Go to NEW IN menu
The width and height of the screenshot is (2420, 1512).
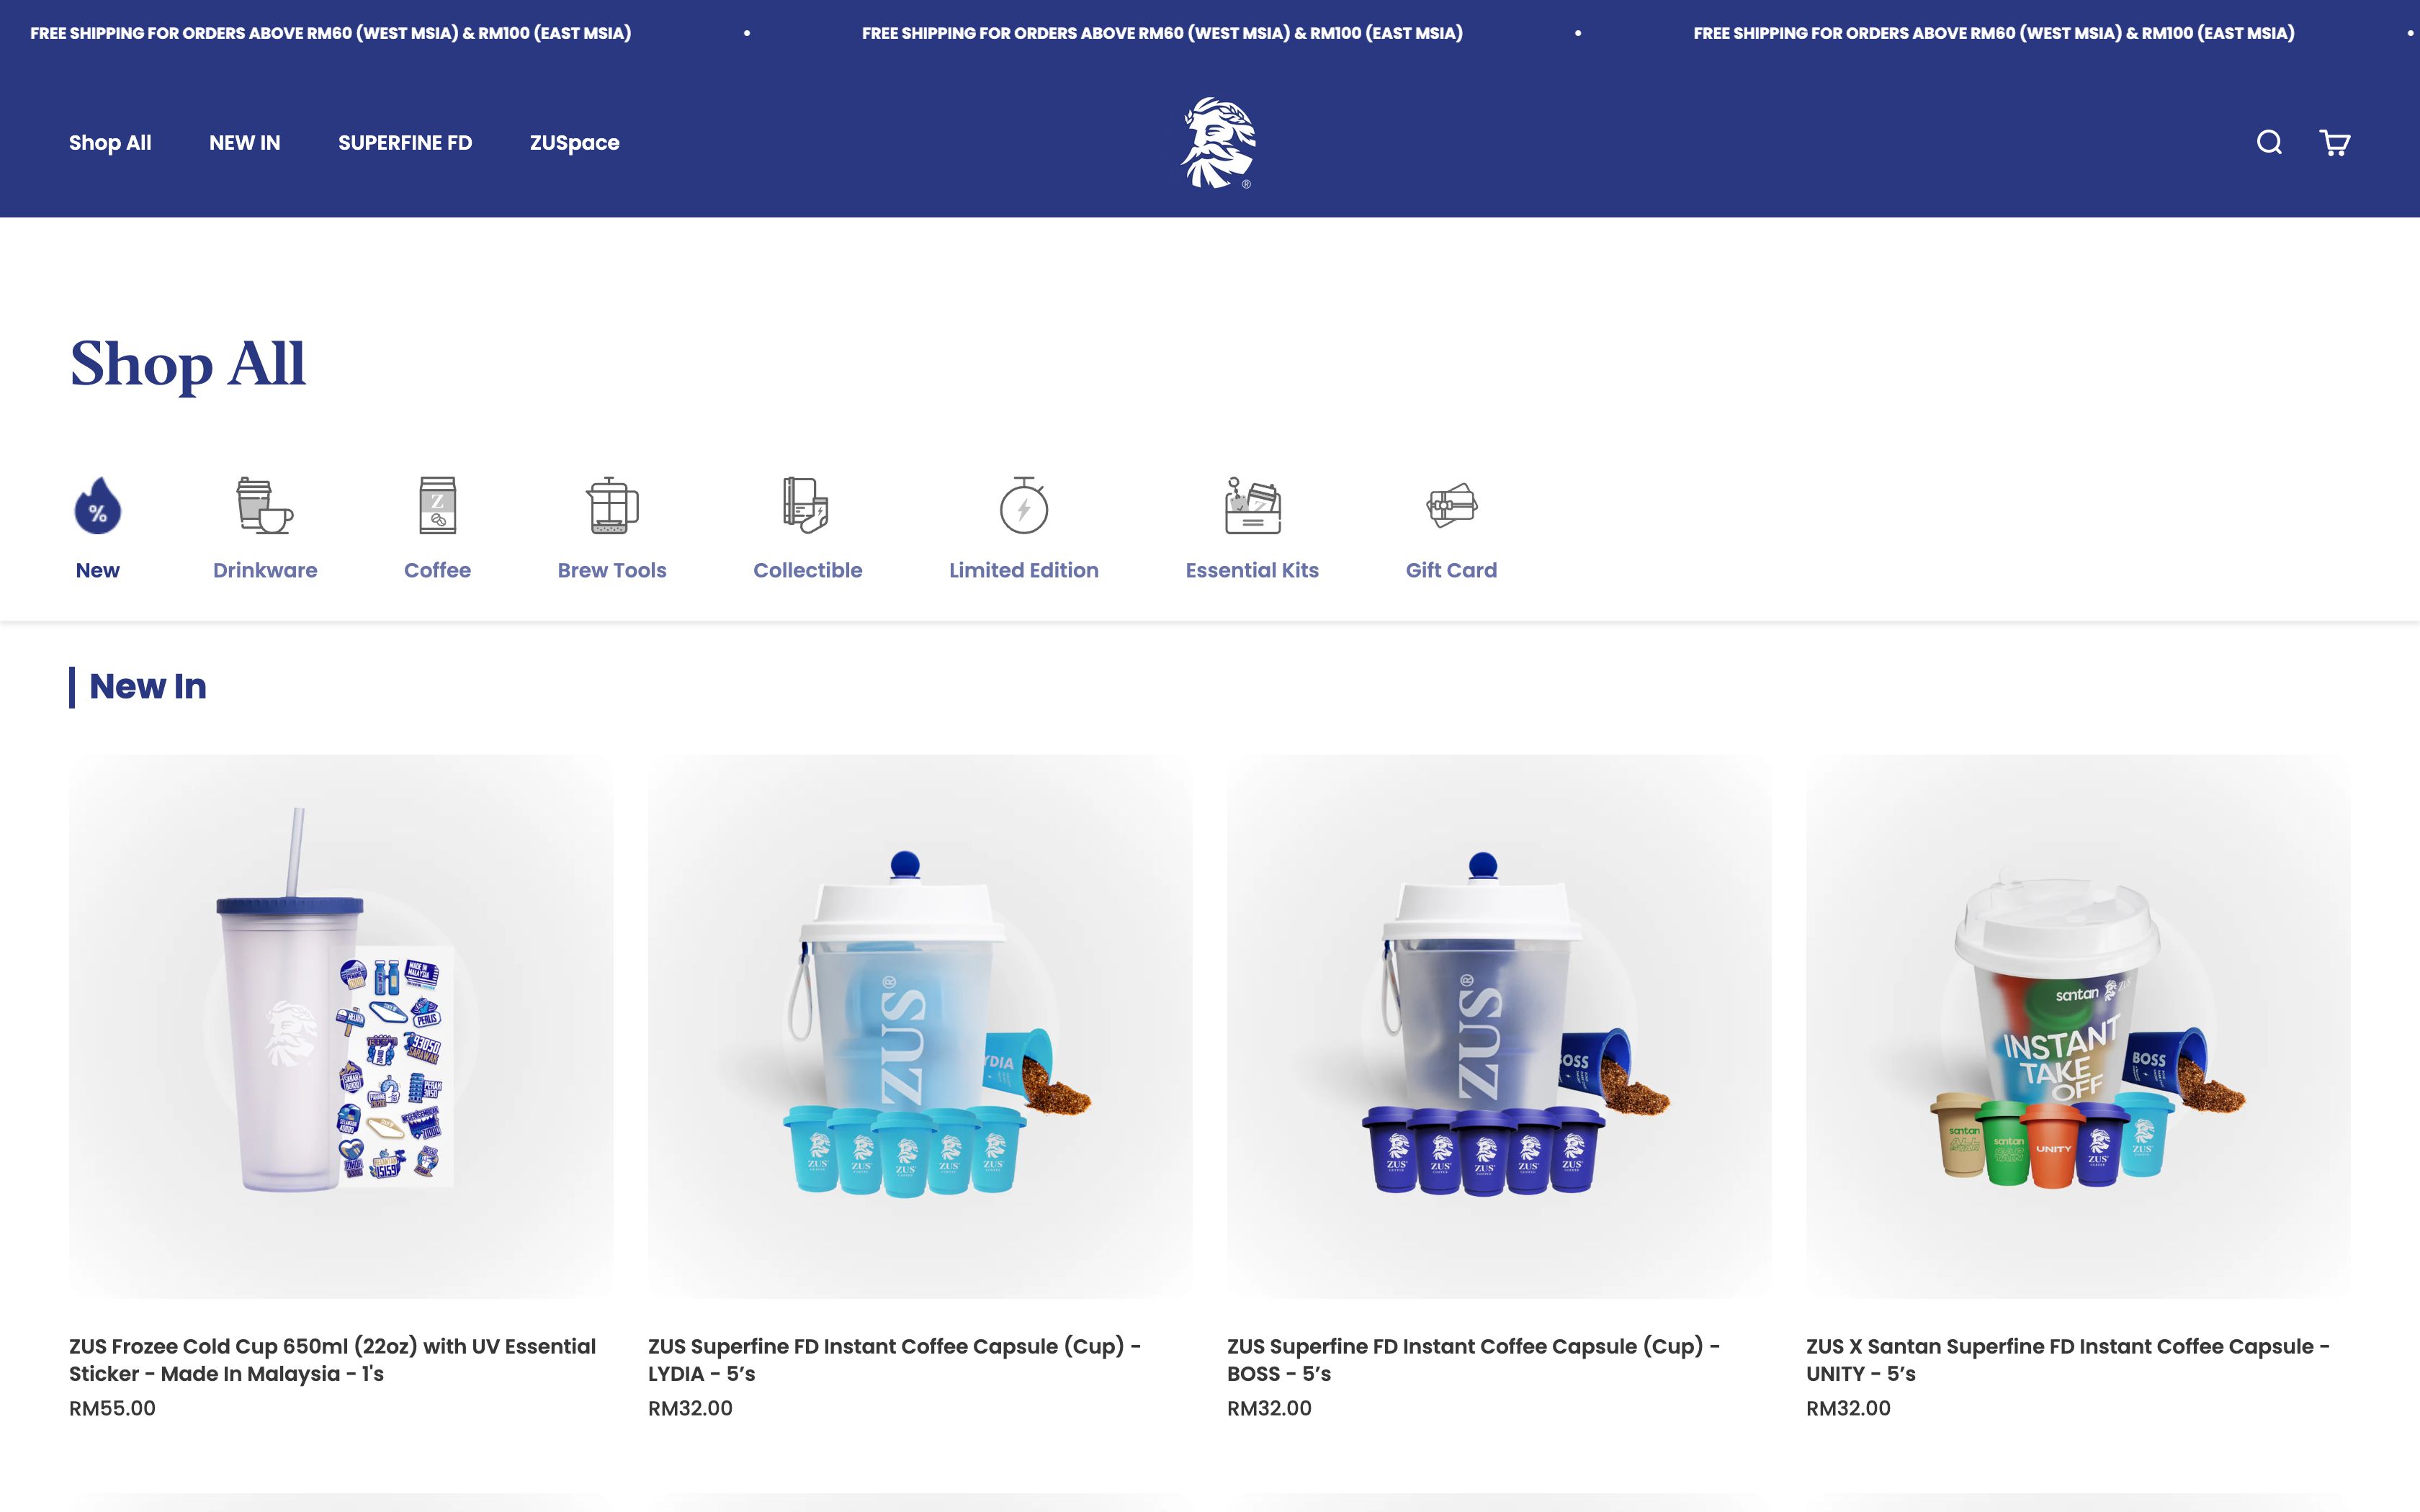pyautogui.click(x=245, y=142)
